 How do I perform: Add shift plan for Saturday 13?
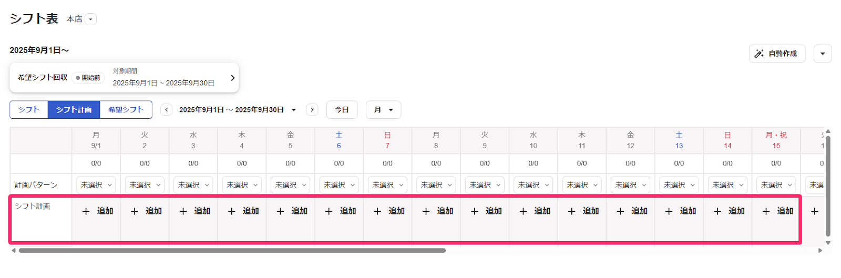pos(680,211)
